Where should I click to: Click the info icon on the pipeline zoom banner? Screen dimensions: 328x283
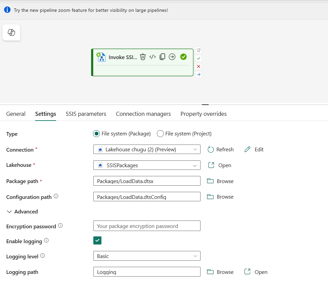click(7, 10)
